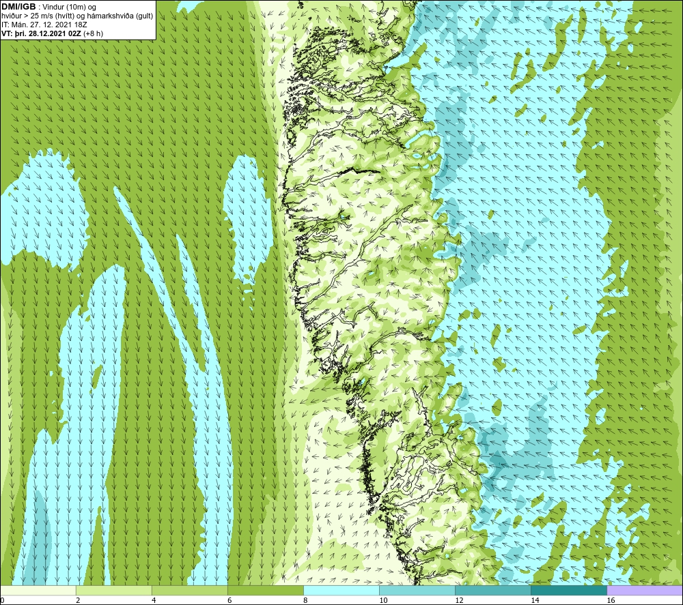
Task: Click the legend scale label '2'
Action: (x=78, y=600)
